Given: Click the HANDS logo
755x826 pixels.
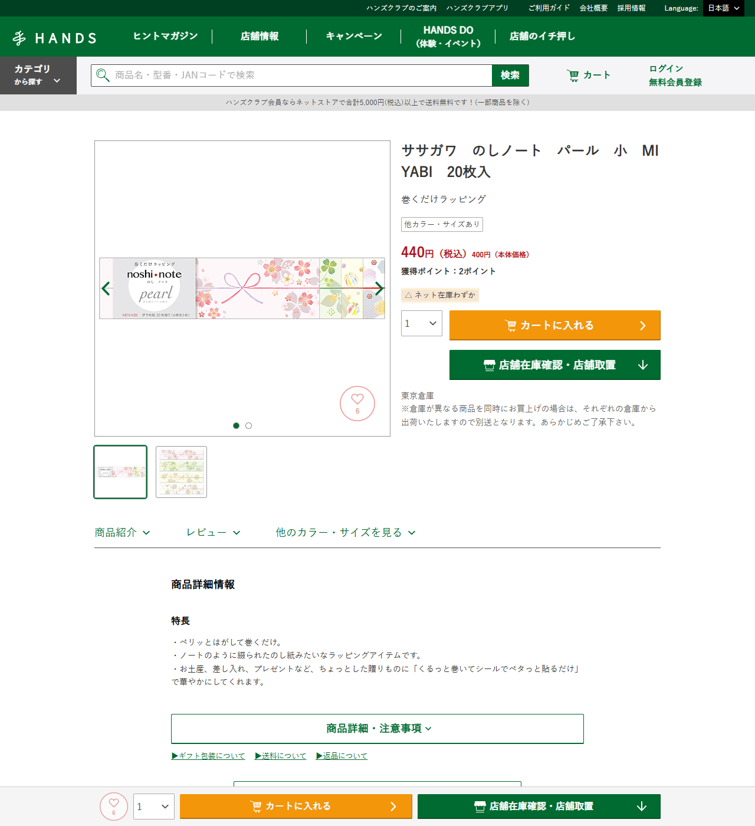Looking at the screenshot, I should pyautogui.click(x=54, y=38).
